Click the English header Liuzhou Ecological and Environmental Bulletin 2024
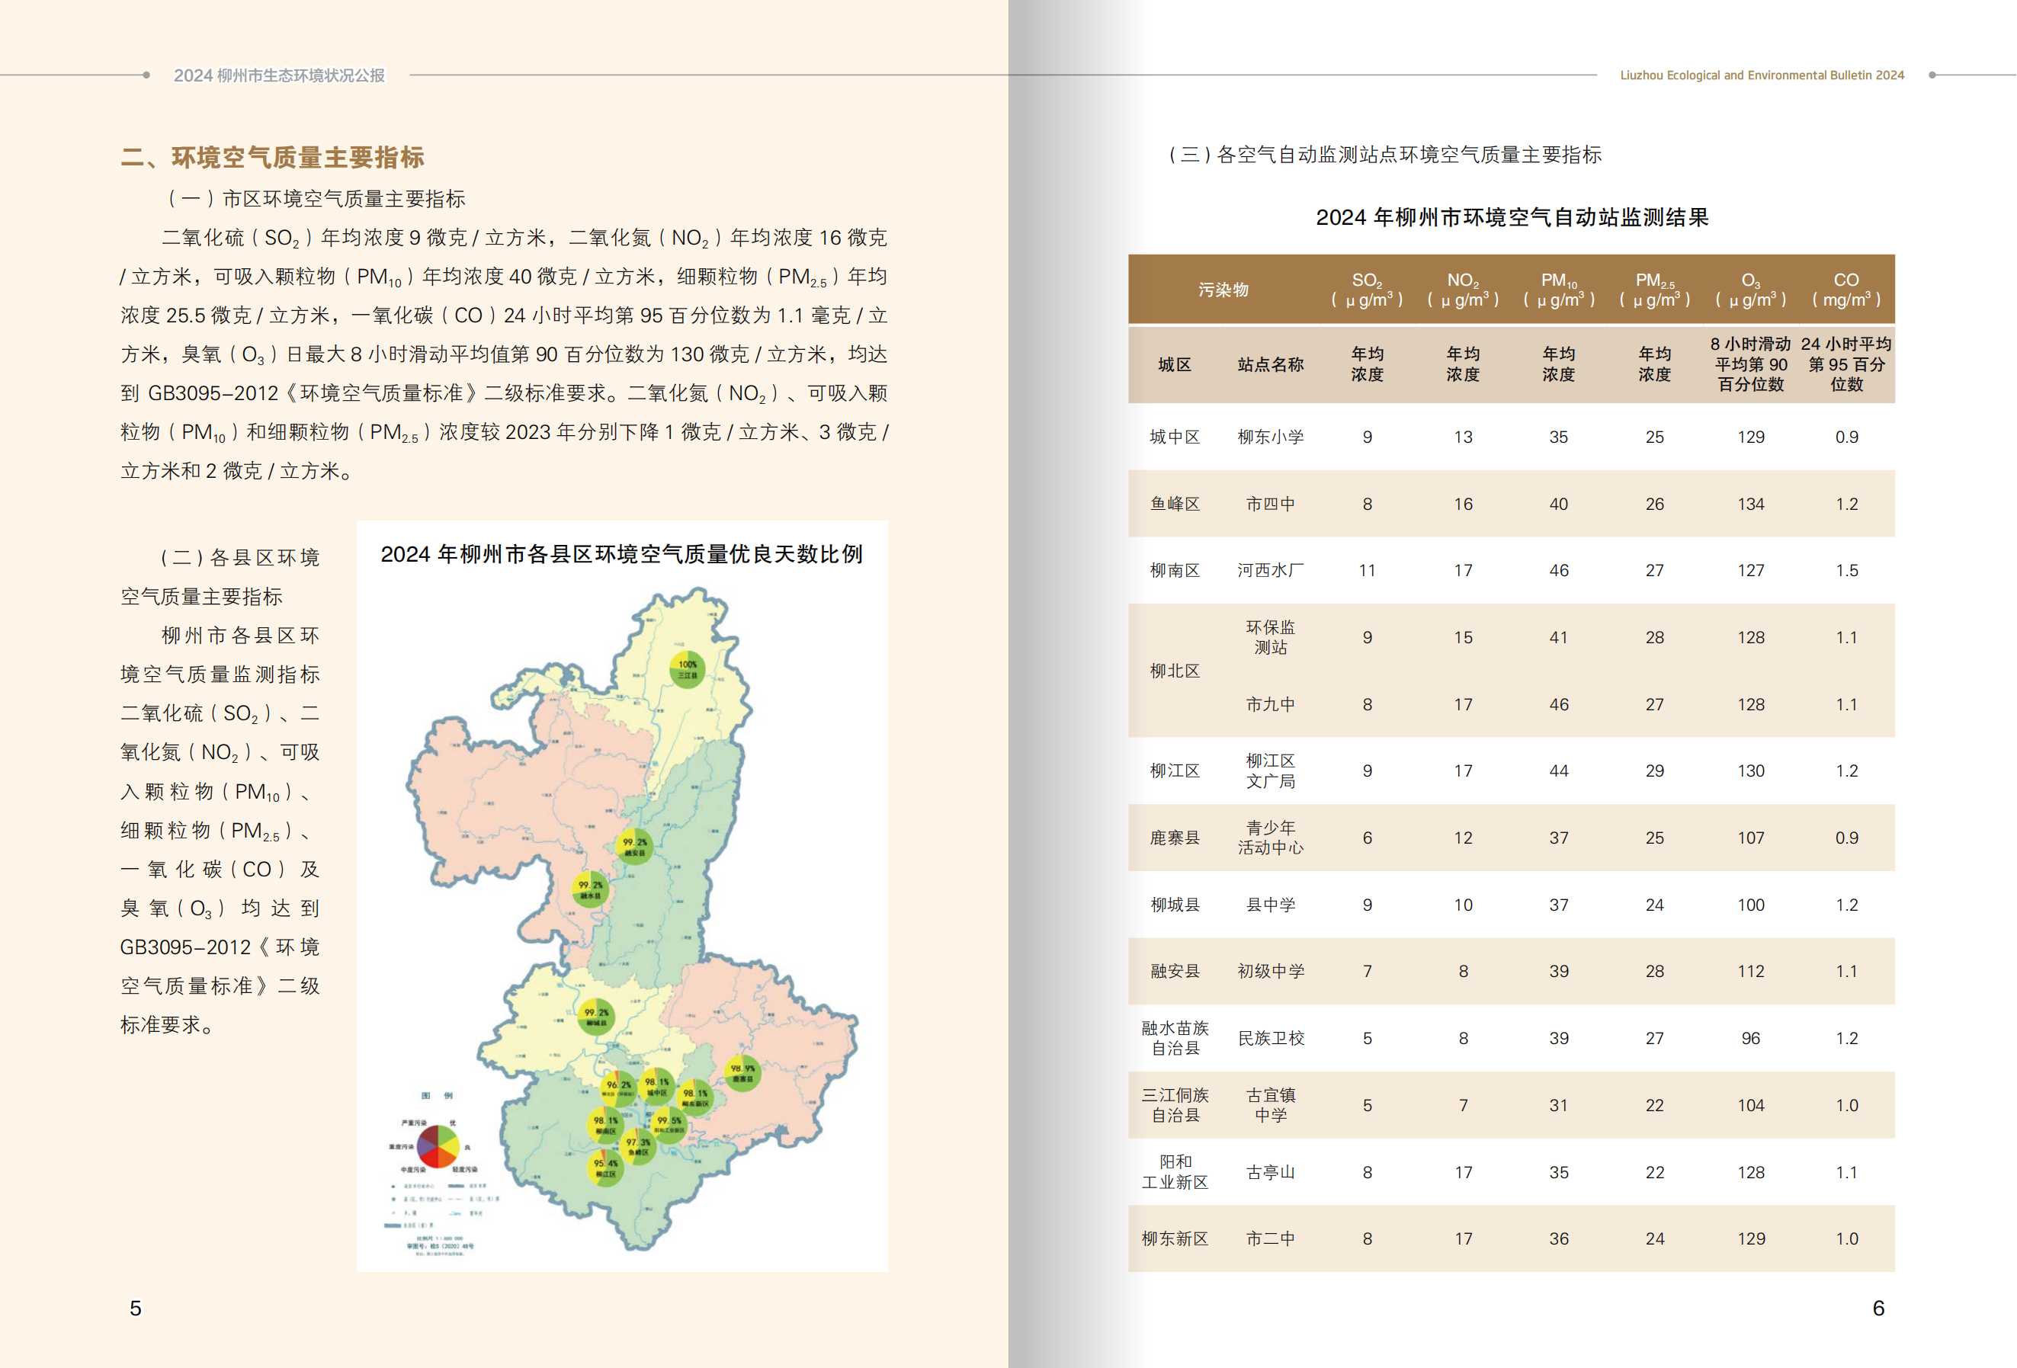Viewport: 2017px width, 1368px height. click(x=1762, y=75)
